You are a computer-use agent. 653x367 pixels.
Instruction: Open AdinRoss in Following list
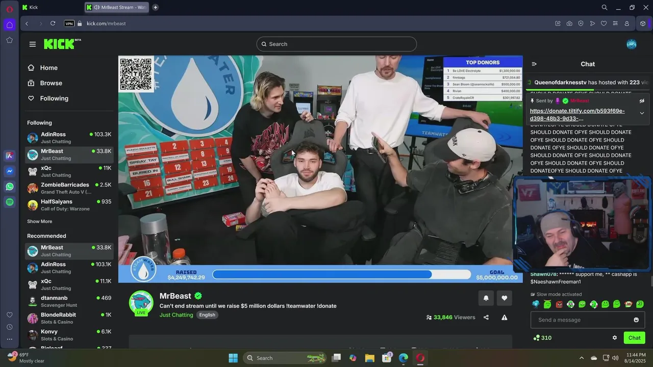pyautogui.click(x=69, y=138)
